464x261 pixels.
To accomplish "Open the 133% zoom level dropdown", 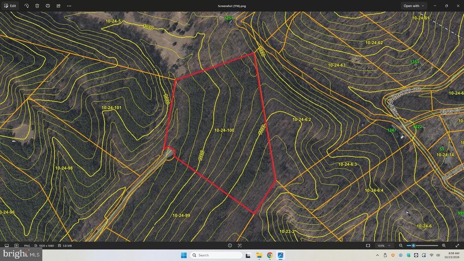I will 384,246.
